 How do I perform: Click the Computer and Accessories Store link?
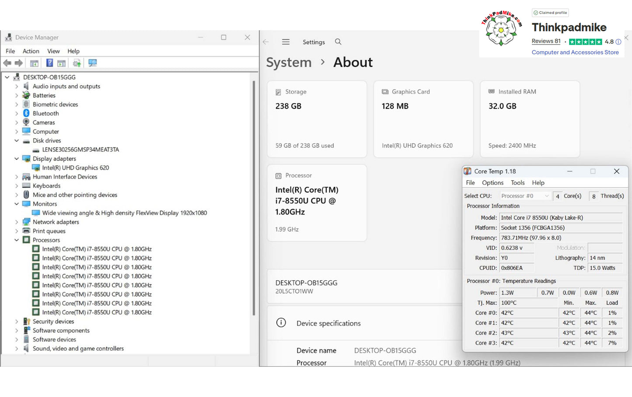pyautogui.click(x=575, y=52)
